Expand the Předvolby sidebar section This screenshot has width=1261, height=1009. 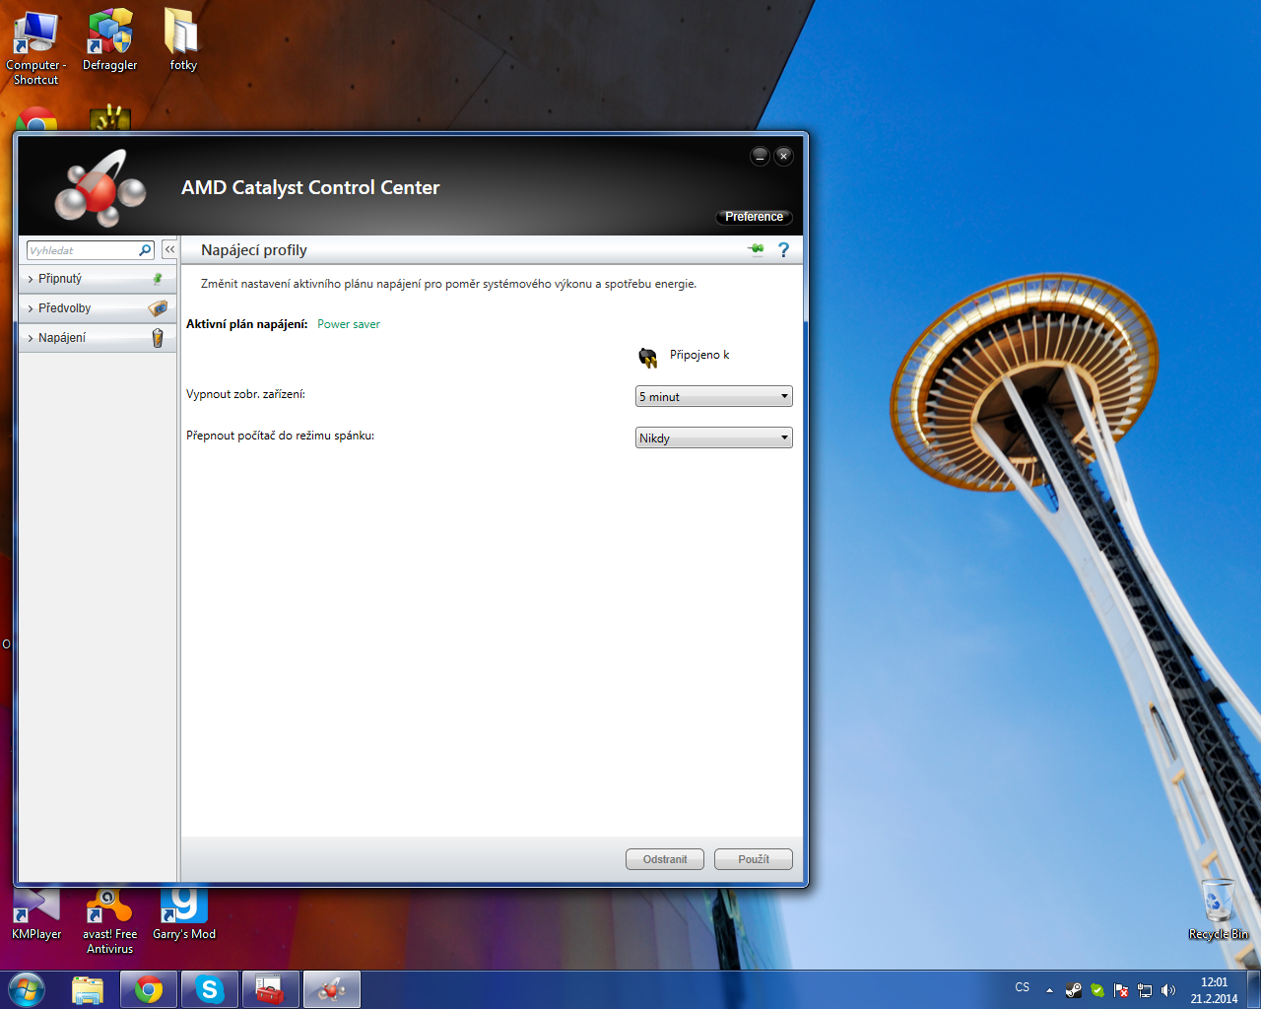click(x=64, y=308)
